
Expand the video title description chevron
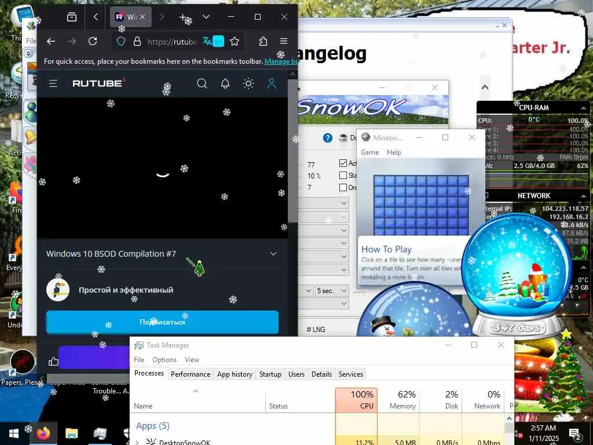(x=273, y=254)
